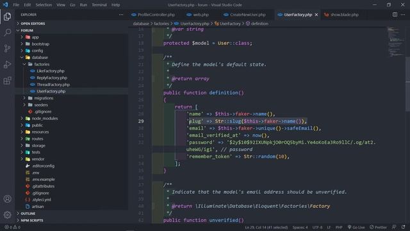The height and width of the screenshot is (231, 410).
Task: Click the factories breadcrumb segment
Action: 161,24
